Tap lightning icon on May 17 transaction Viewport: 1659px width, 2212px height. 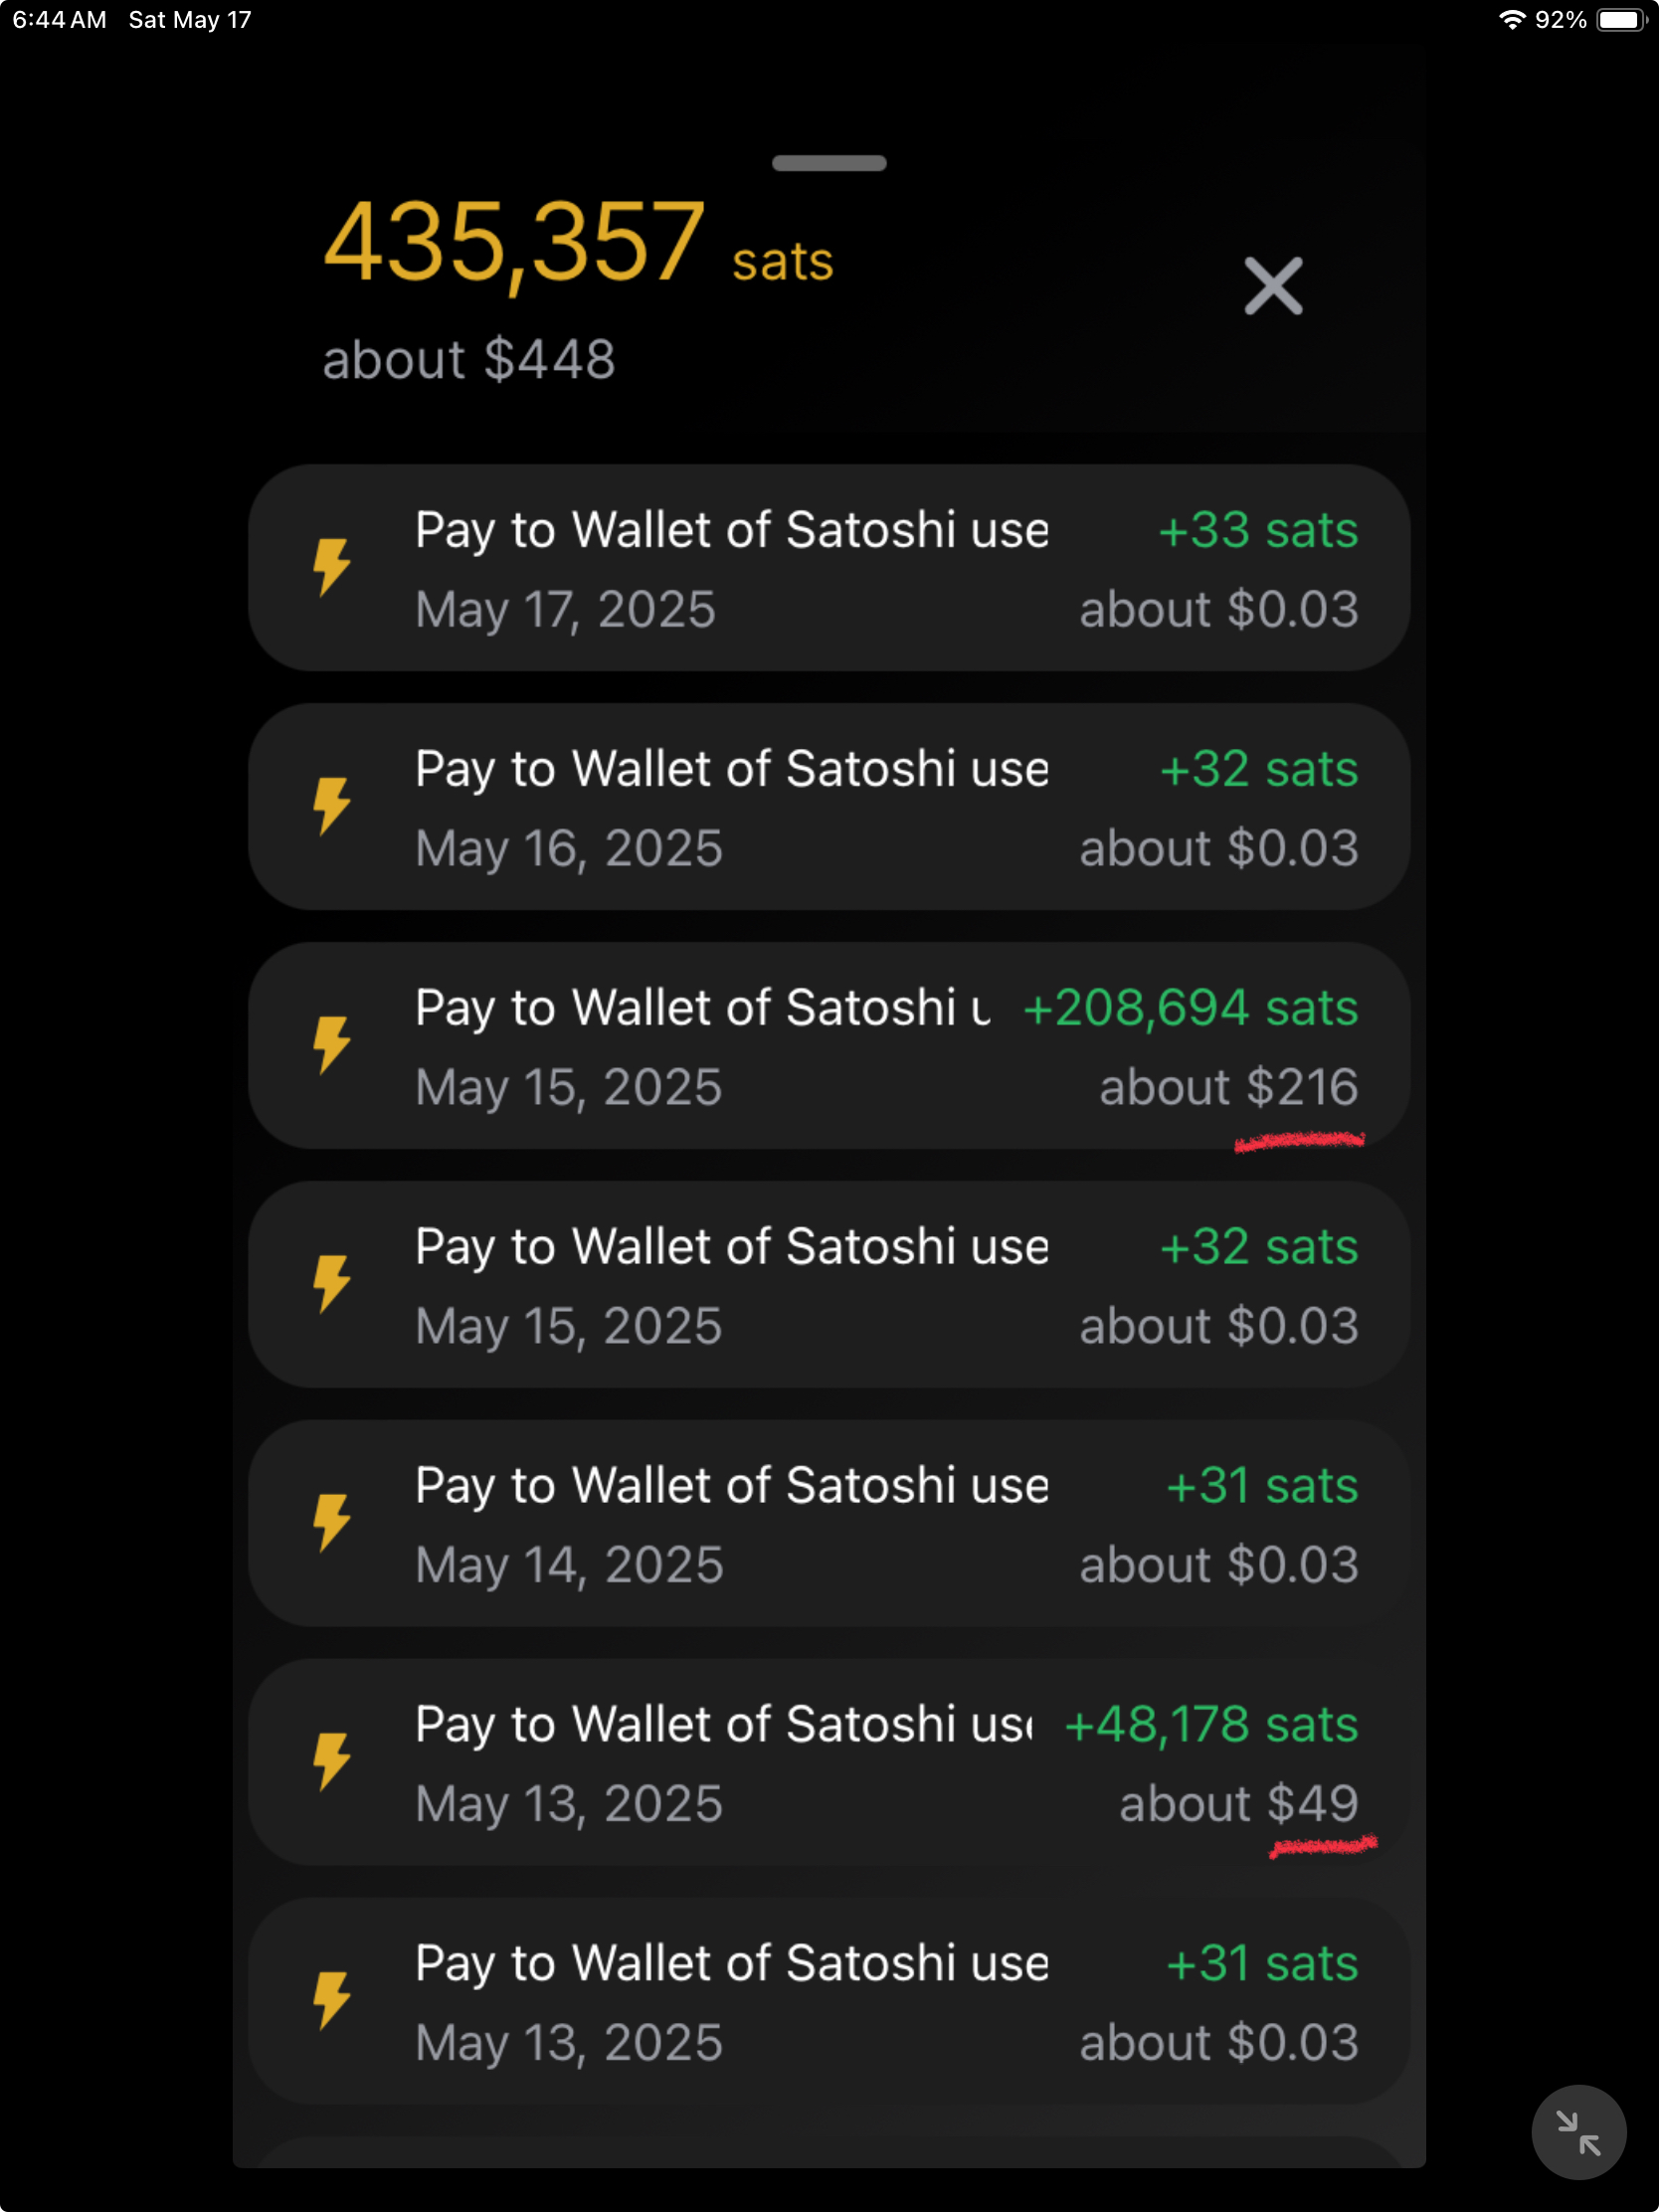tap(332, 567)
